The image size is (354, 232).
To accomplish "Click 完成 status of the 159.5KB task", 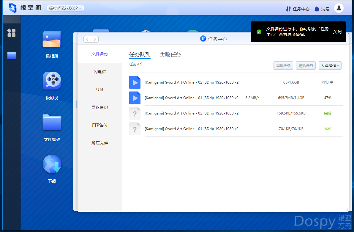I will point(328,113).
